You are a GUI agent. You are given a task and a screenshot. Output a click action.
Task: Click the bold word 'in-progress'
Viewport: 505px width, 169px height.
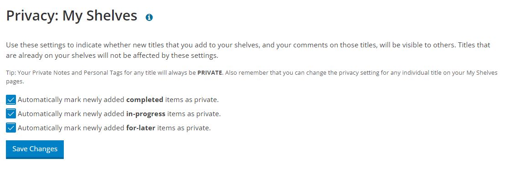point(145,113)
